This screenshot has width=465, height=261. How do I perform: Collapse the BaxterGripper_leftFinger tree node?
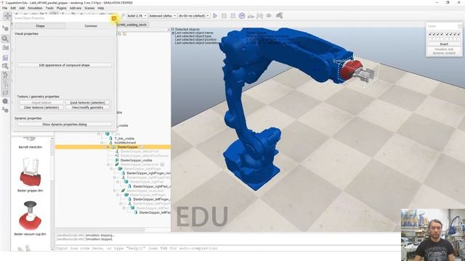coord(118,195)
